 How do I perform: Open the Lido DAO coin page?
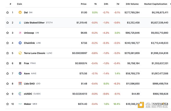tap(29, 84)
